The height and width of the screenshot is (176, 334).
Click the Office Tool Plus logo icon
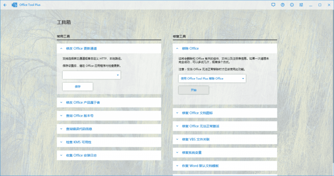pyautogui.click(x=14, y=5)
